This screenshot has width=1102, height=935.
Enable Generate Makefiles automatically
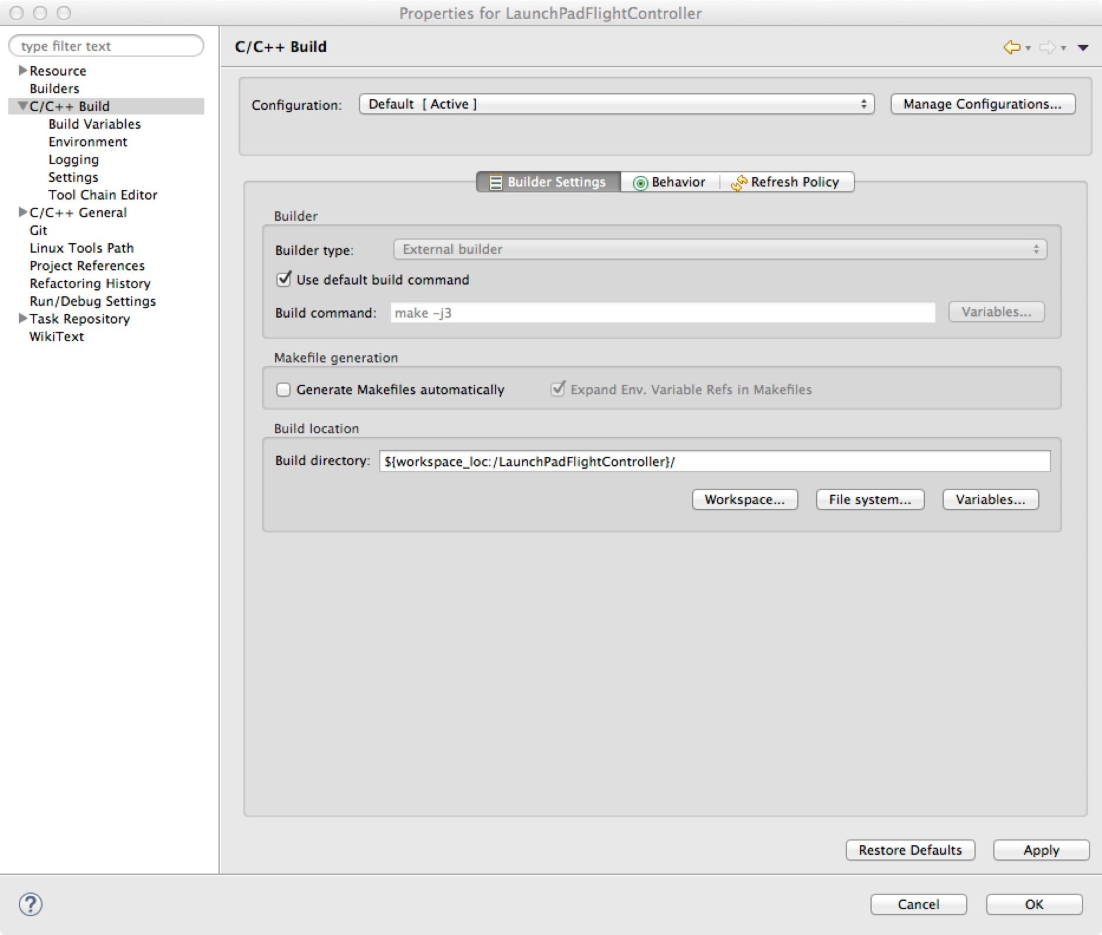283,390
